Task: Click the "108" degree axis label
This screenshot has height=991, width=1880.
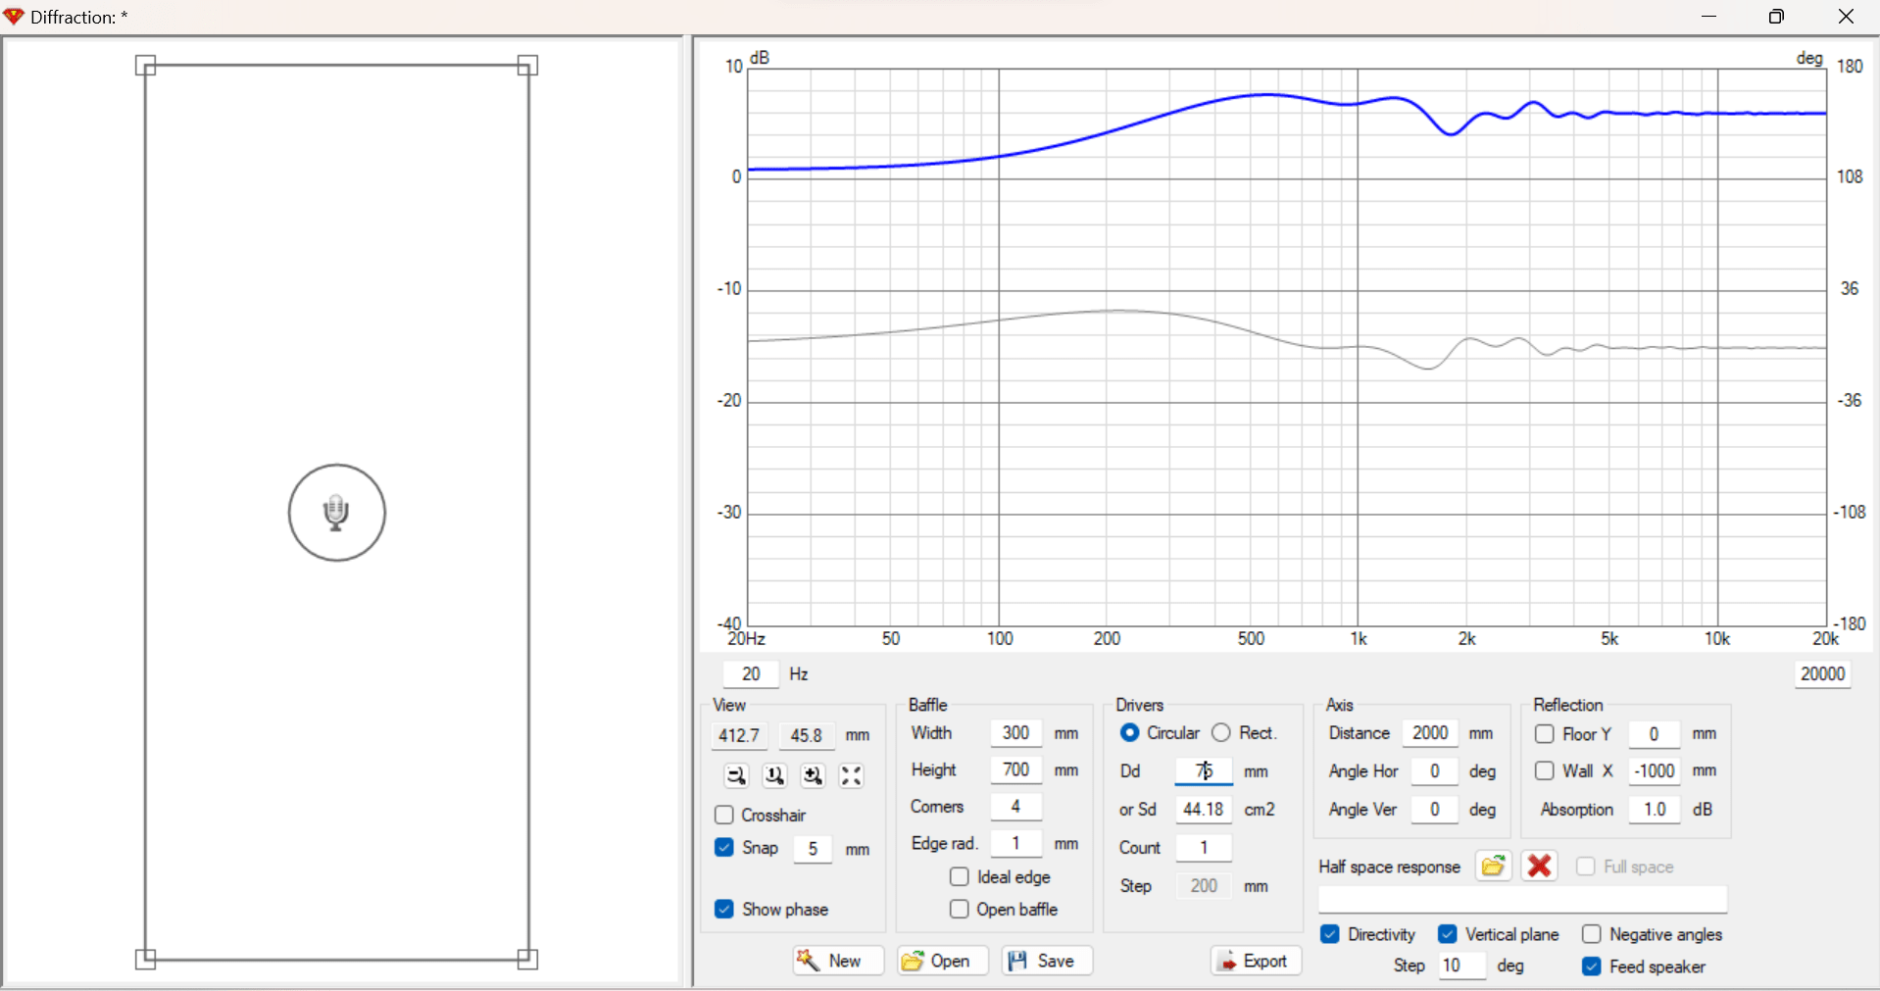Action: [x=1850, y=177]
